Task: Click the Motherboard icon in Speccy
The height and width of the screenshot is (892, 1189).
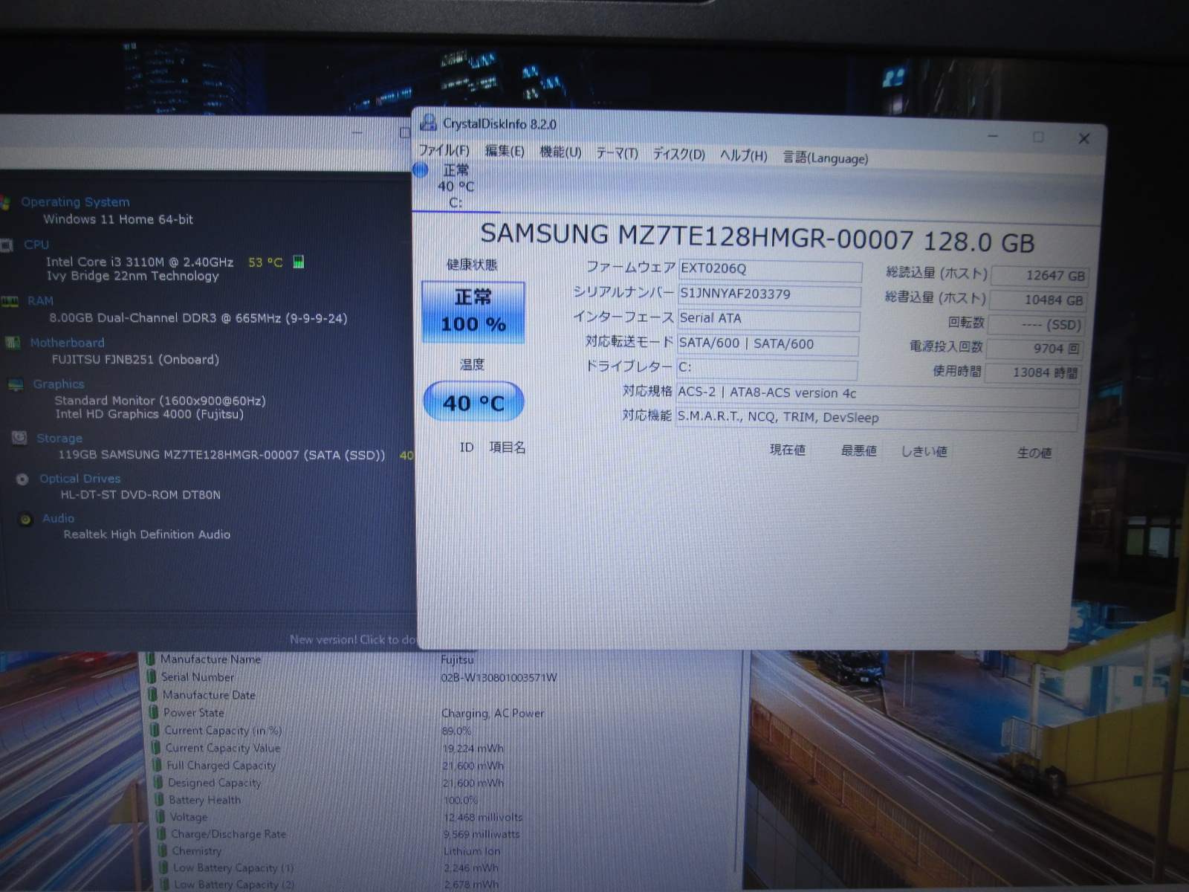Action: [x=13, y=343]
